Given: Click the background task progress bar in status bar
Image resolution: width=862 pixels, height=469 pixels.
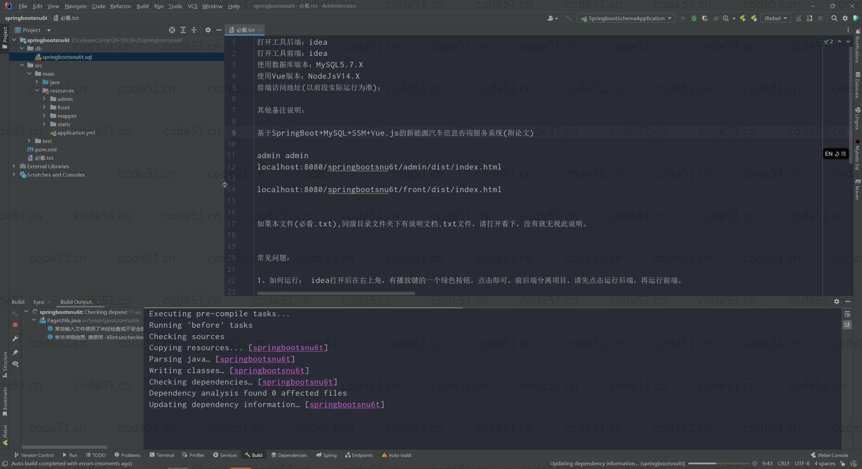Looking at the screenshot, I should pos(718,464).
